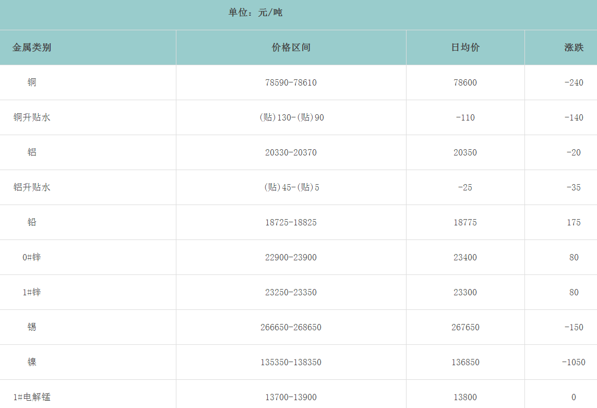Screen dimensions: 597x408
Task: Click the 日均价 column header
Action: 465,47
